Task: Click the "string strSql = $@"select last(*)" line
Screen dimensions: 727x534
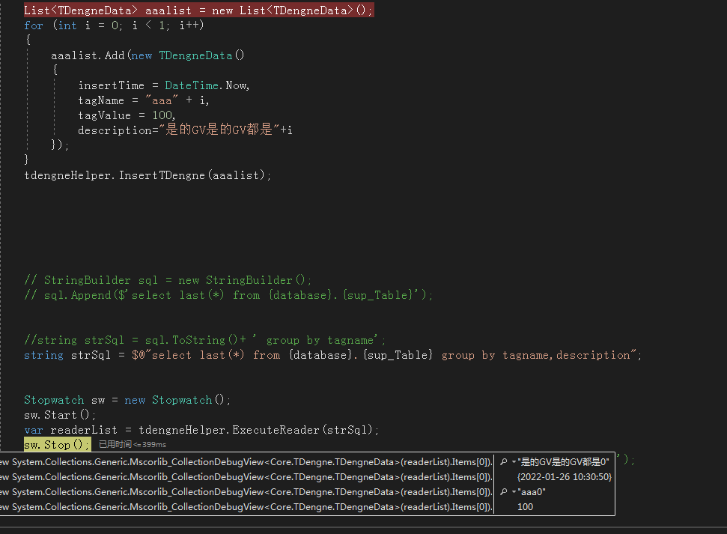Action: [333, 355]
